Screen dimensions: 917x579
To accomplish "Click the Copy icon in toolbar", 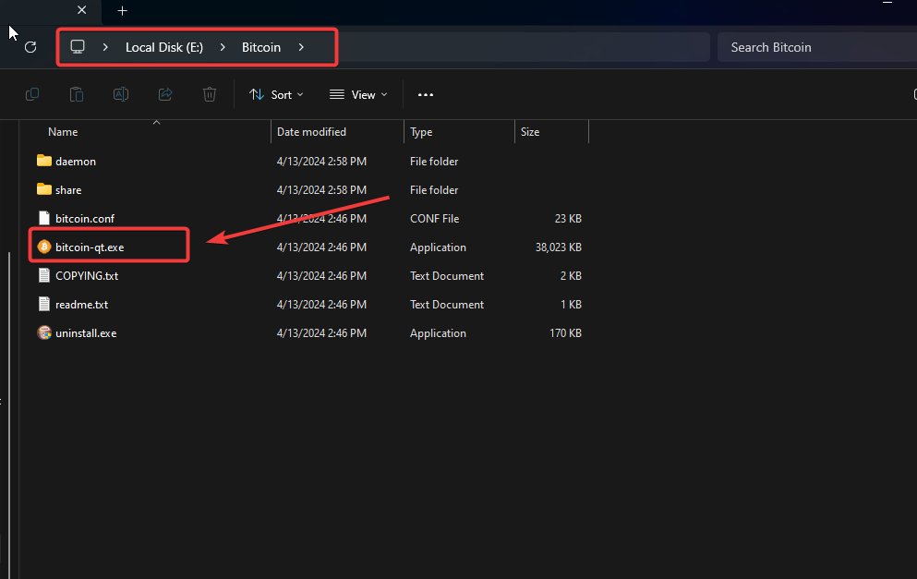I will 32,94.
